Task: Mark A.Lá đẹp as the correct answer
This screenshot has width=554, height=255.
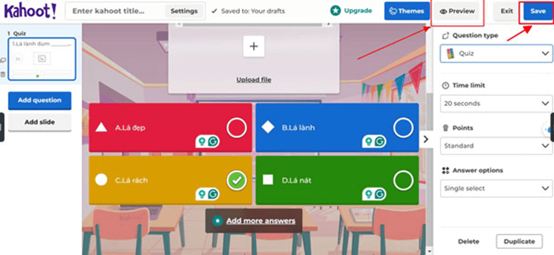Action: [x=236, y=127]
